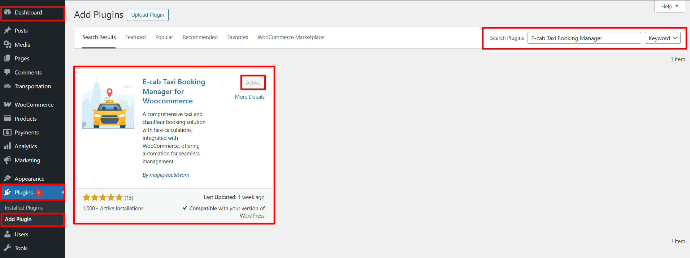Open More Details for E-cab plugin
Image resolution: width=690 pixels, height=258 pixels.
(x=249, y=97)
